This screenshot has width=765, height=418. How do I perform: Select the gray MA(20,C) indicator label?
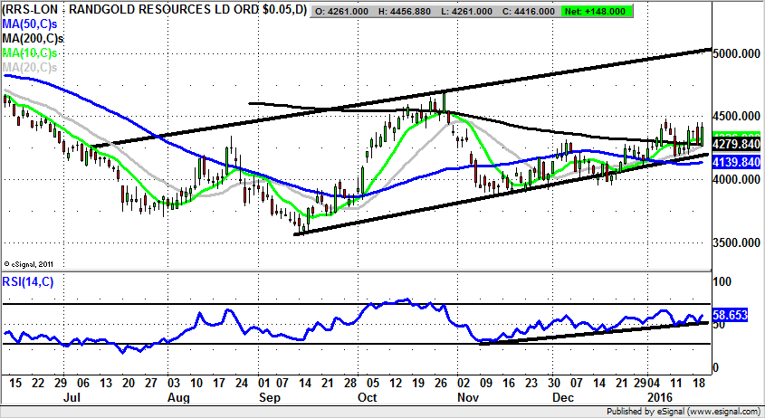coord(29,67)
